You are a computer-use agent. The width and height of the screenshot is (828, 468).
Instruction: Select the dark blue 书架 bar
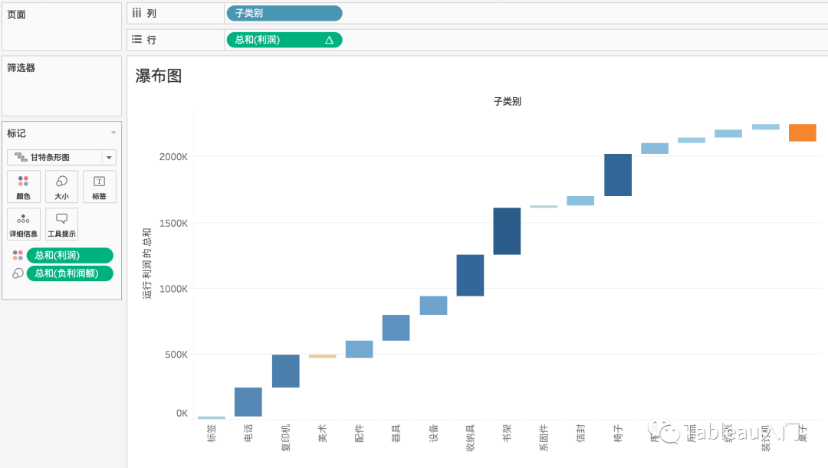pos(507,231)
